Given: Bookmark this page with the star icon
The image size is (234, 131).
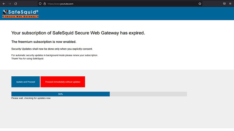Looking at the screenshot, I should click(200, 4).
